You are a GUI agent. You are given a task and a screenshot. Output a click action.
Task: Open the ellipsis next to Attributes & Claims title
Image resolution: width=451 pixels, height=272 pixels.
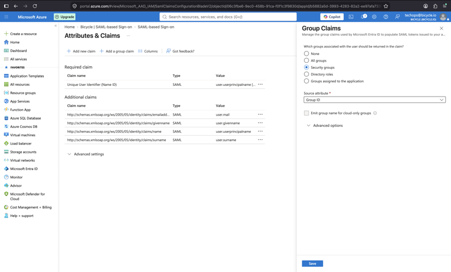[128, 36]
